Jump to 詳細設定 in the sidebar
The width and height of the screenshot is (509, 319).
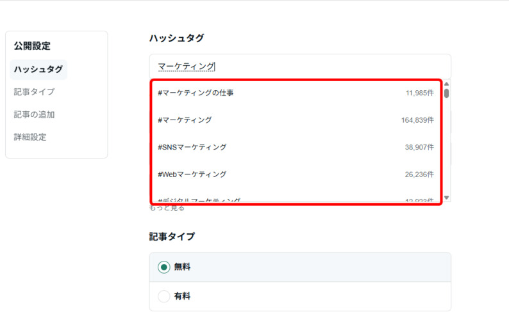[29, 137]
